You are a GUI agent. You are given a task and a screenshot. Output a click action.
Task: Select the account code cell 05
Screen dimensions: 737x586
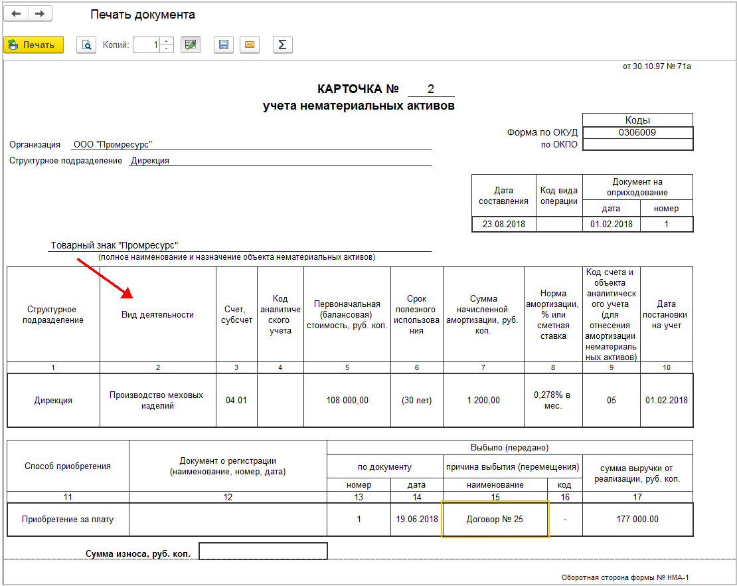tap(612, 400)
